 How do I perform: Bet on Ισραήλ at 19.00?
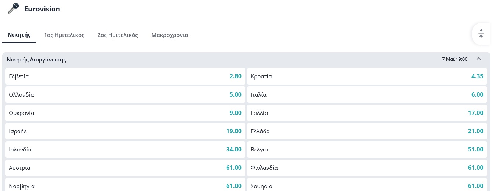click(125, 131)
